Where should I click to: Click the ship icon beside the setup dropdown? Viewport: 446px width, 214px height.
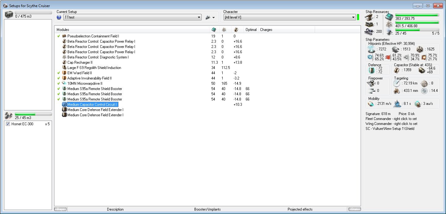[208, 17]
